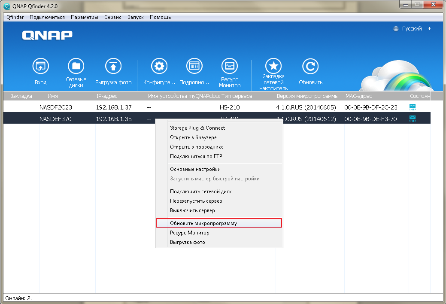Image resolution: width=446 pixels, height=304 pixels.
Task: Choose Подключить сетевой диск
Action: click(x=219, y=192)
